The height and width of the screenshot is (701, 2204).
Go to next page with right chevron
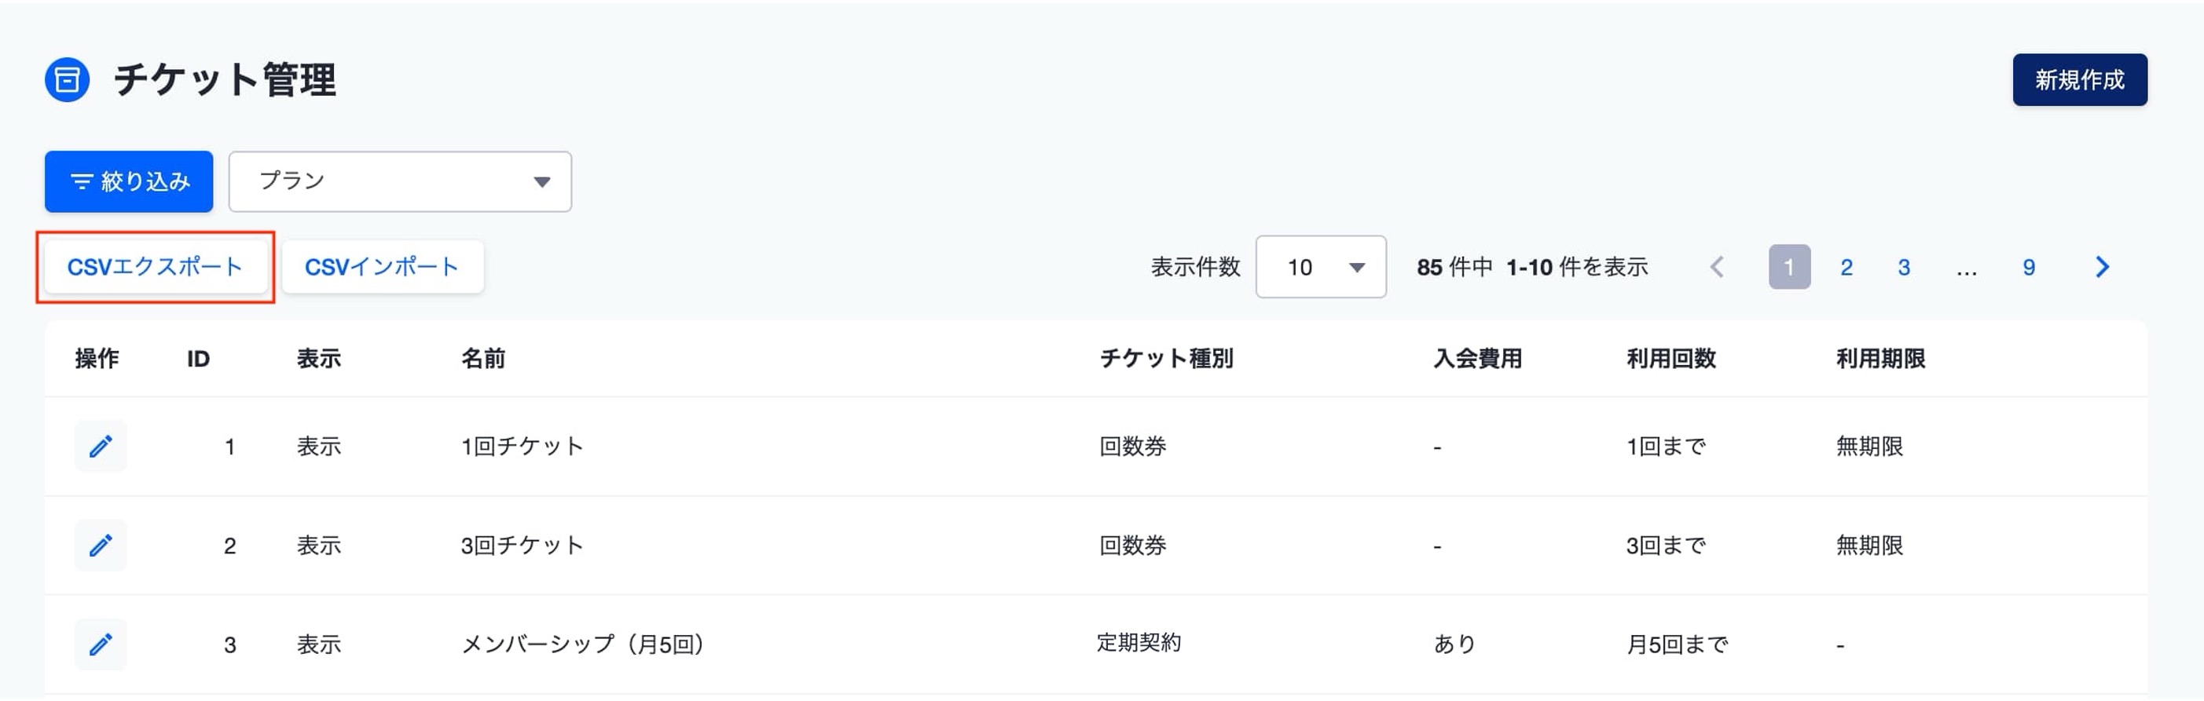2102,268
